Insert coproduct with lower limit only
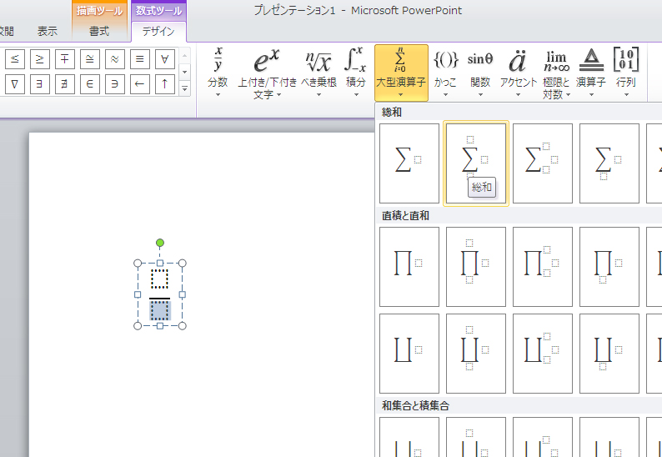The height and width of the screenshot is (457, 662). coord(609,354)
